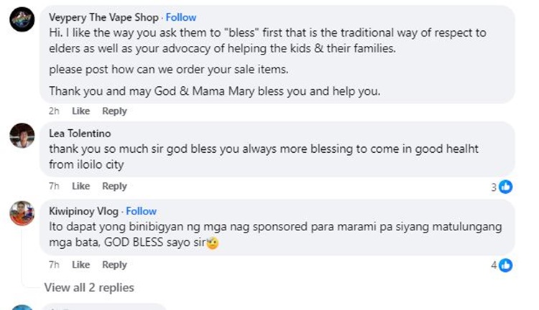Follow Veypery The Vape Shop

click(181, 17)
